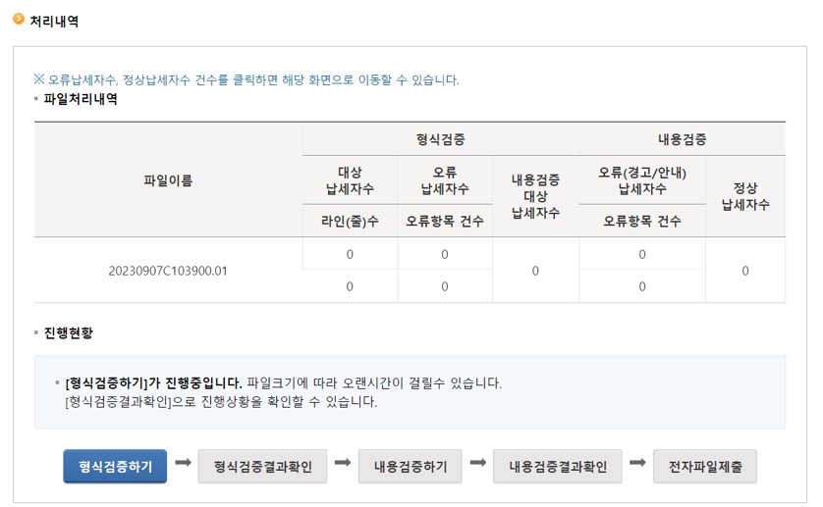Image resolution: width=823 pixels, height=507 pixels.
Task: Click arrow icon between 형식검증하기 and 형식검증결과확인
Action: coord(183,463)
